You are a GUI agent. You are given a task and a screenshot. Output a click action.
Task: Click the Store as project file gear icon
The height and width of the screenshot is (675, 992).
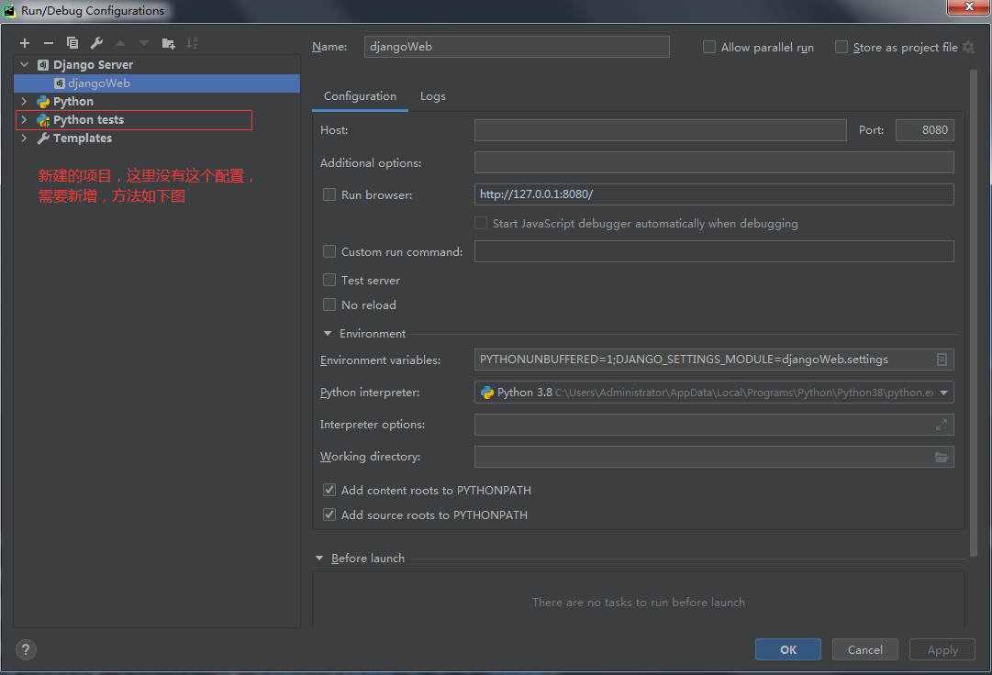pyautogui.click(x=968, y=48)
